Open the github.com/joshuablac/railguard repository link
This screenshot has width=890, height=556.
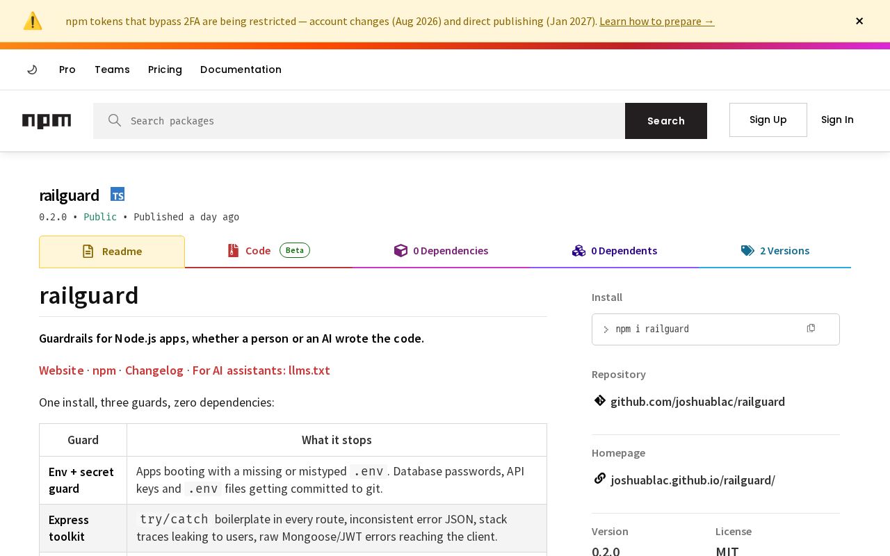point(697,401)
